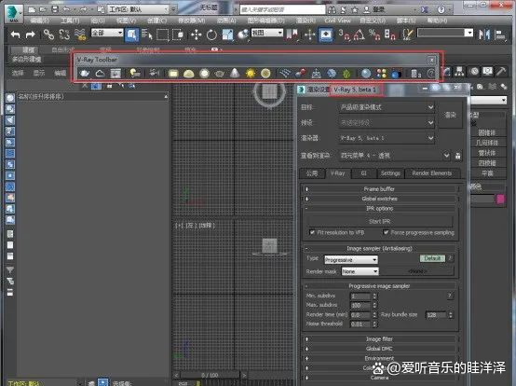Click the V-Ray toolbar cloud render icon
The height and width of the screenshot is (386, 516).
(100, 73)
